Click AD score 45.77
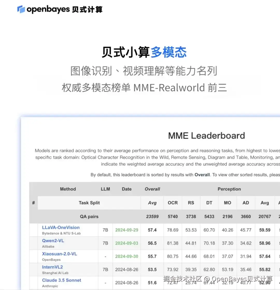 coord(246,230)
